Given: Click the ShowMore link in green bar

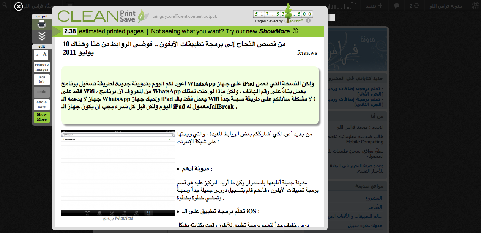Looking at the screenshot, I should 274,31.
